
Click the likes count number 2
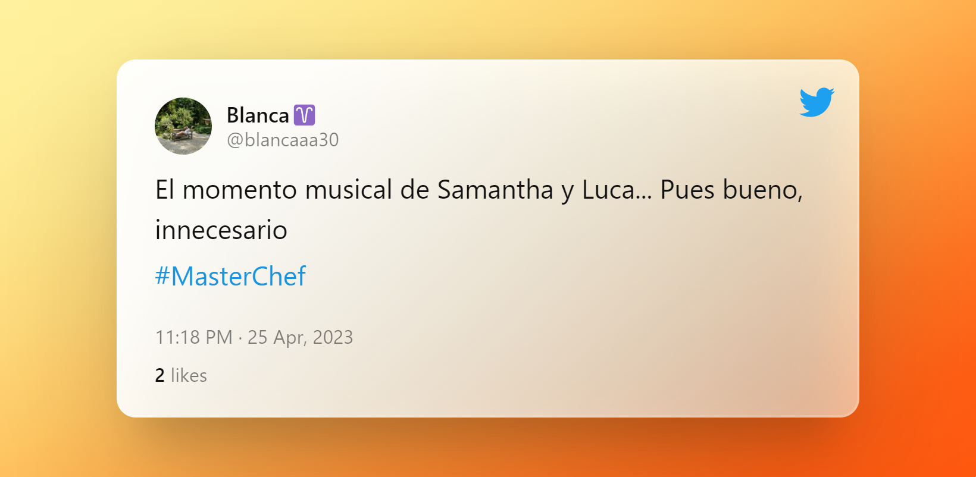click(159, 376)
